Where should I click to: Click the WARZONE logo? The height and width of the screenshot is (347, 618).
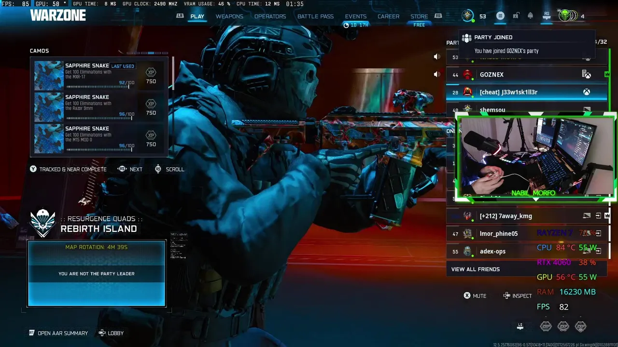58,15
